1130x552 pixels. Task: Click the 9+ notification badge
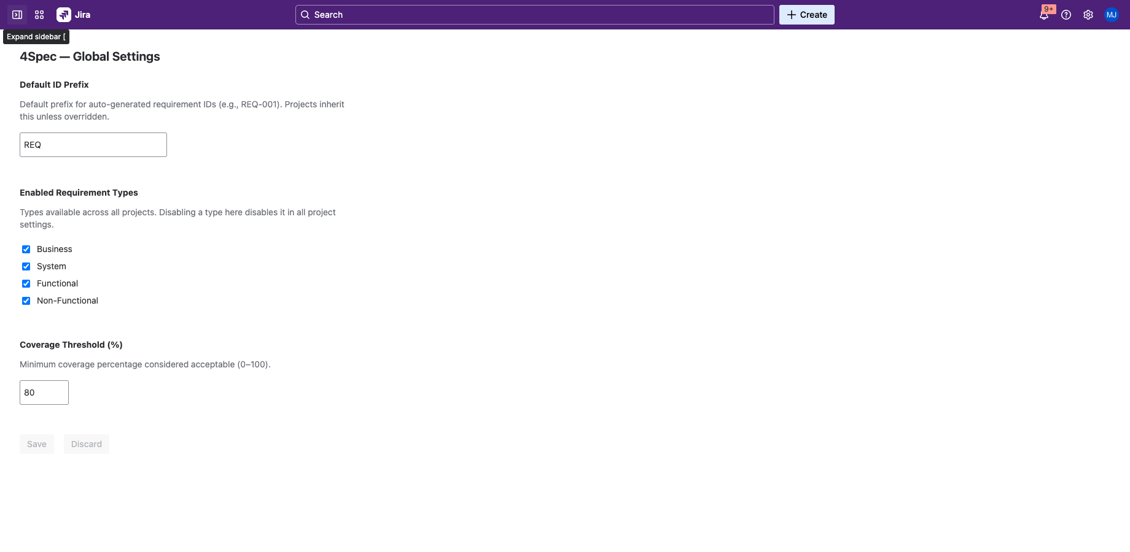click(x=1048, y=9)
